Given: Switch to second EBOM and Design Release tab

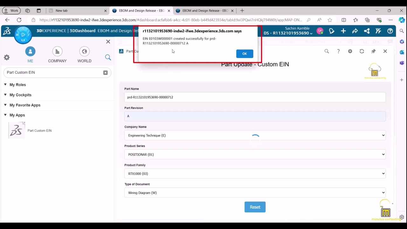Looking at the screenshot, I should [x=205, y=10].
